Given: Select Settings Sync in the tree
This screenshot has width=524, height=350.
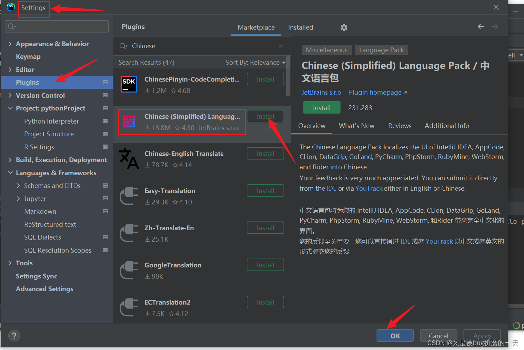Looking at the screenshot, I should [x=37, y=276].
